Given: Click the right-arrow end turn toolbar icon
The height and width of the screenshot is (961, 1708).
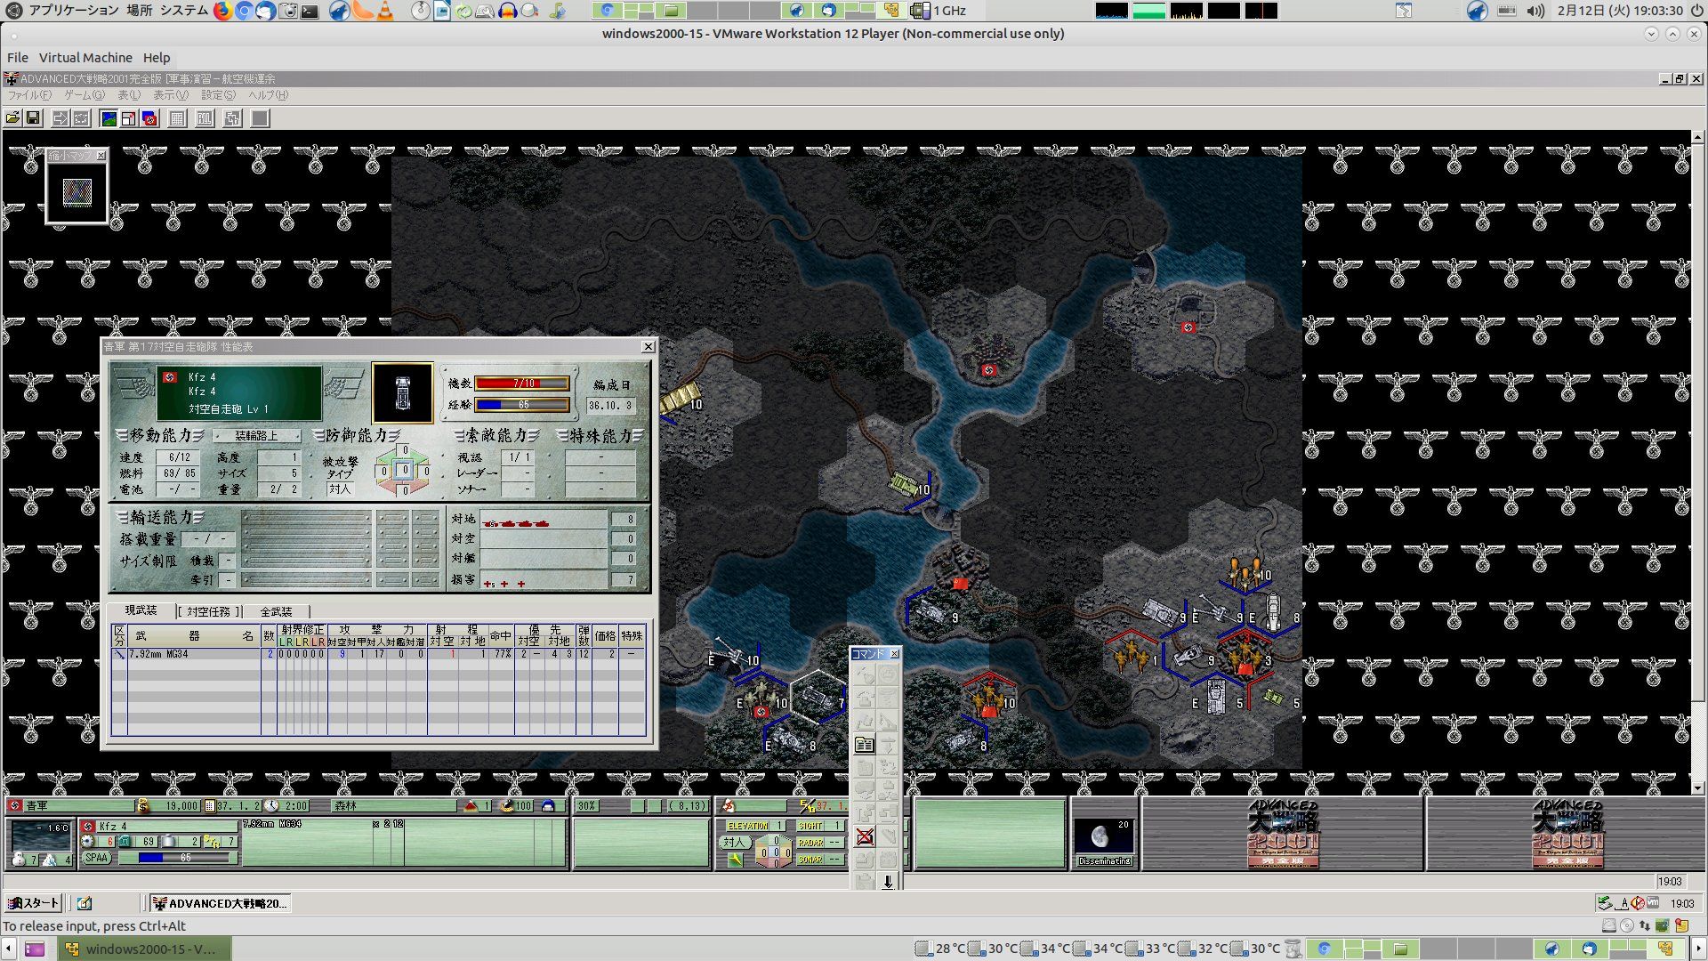Looking at the screenshot, I should [60, 118].
